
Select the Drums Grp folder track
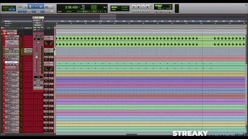point(10,31)
